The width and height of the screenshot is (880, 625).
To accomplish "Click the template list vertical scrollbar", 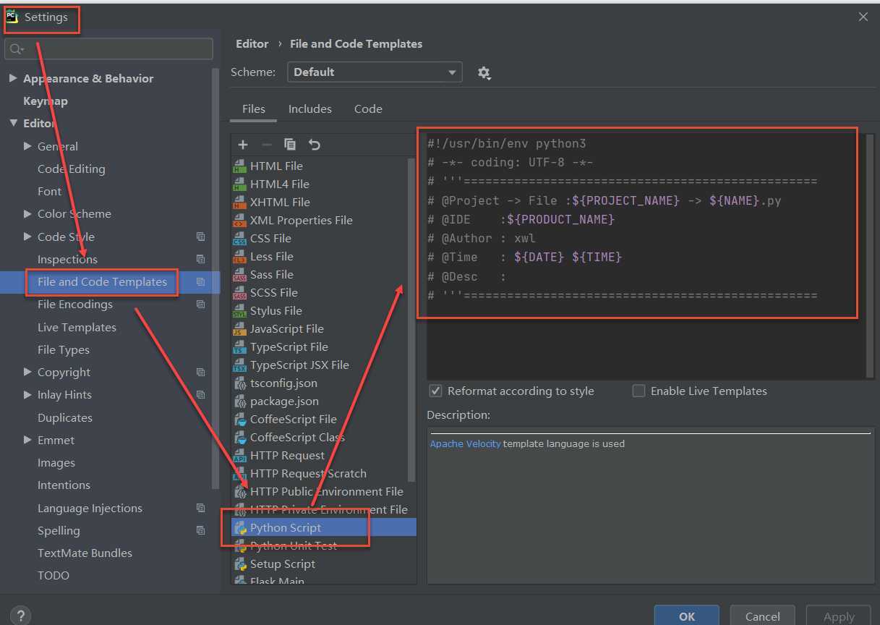I will click(x=412, y=320).
